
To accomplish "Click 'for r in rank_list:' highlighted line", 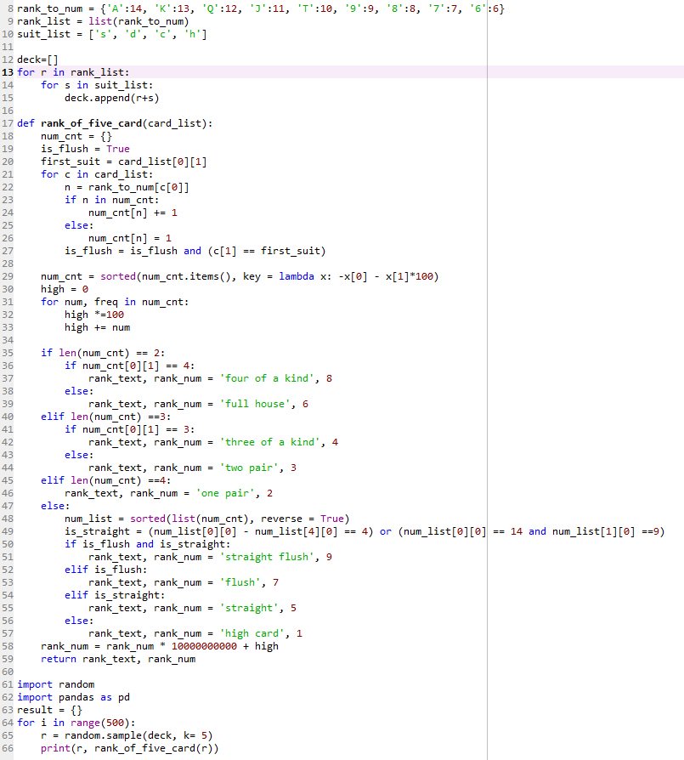I will click(x=73, y=72).
